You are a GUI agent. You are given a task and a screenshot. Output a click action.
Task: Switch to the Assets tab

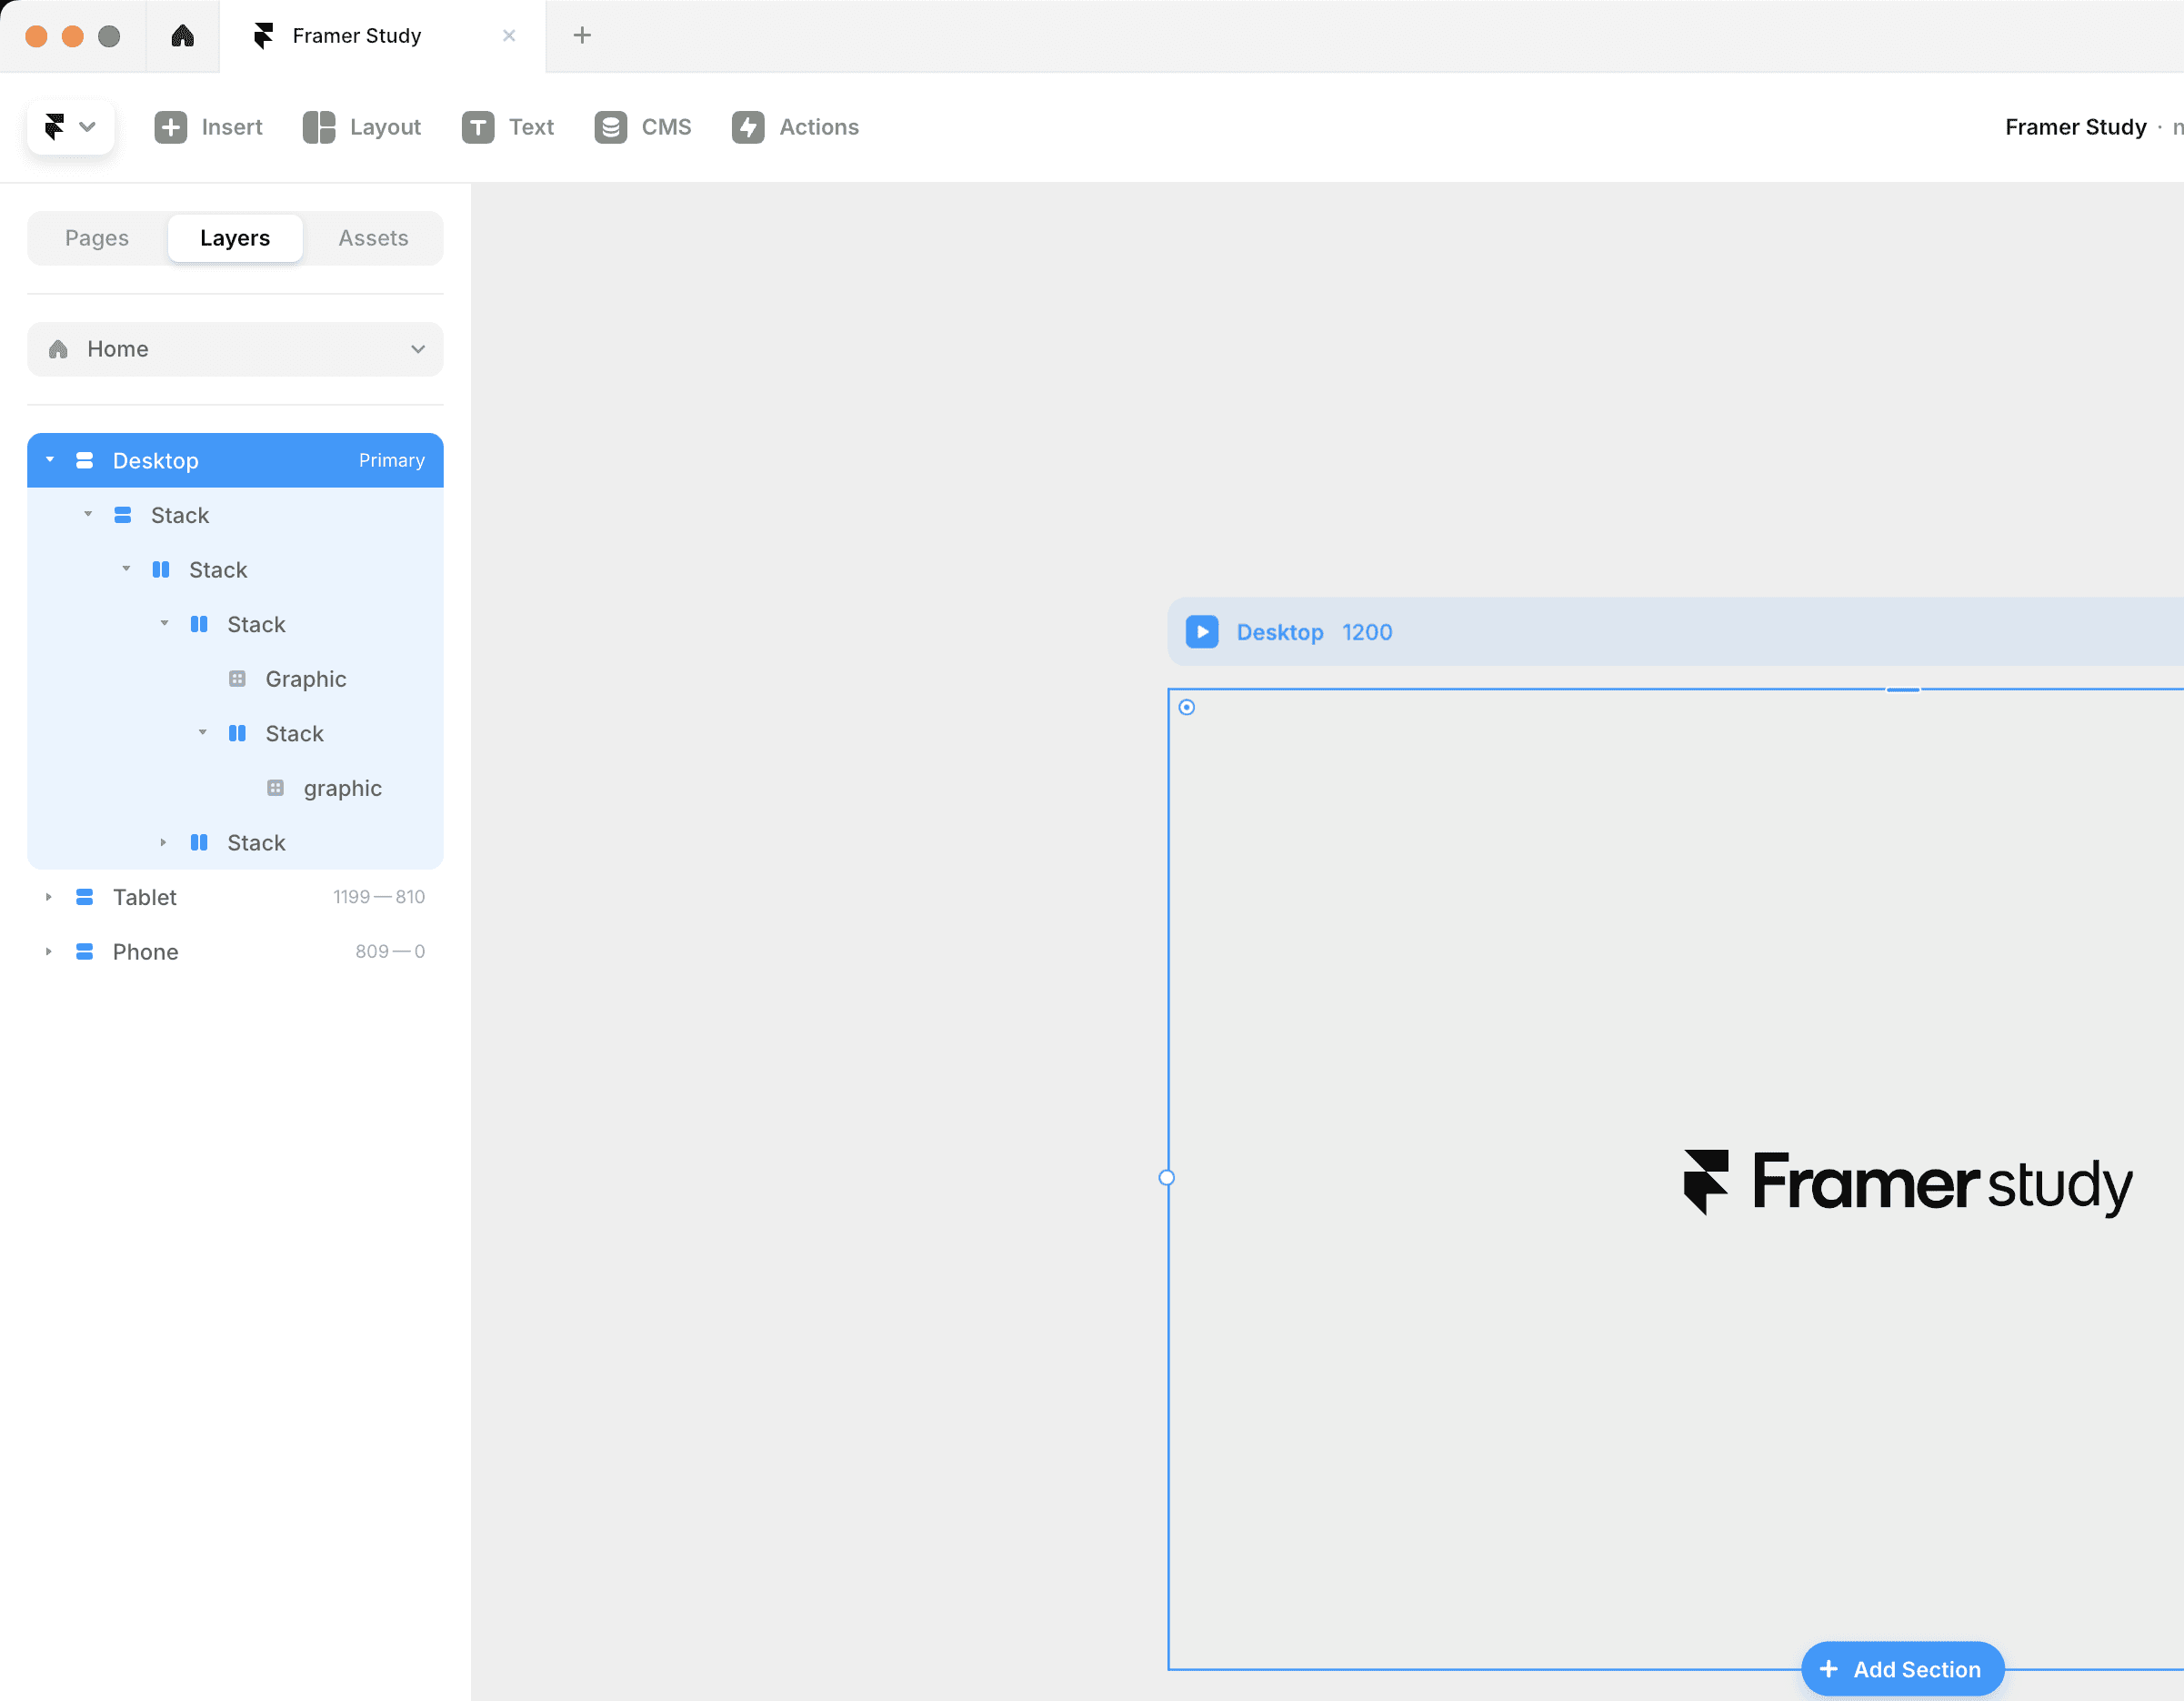click(x=373, y=238)
